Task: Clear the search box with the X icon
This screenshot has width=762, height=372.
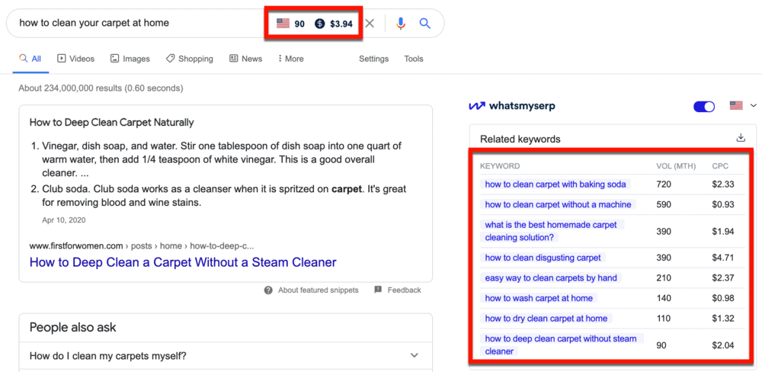Action: click(370, 24)
